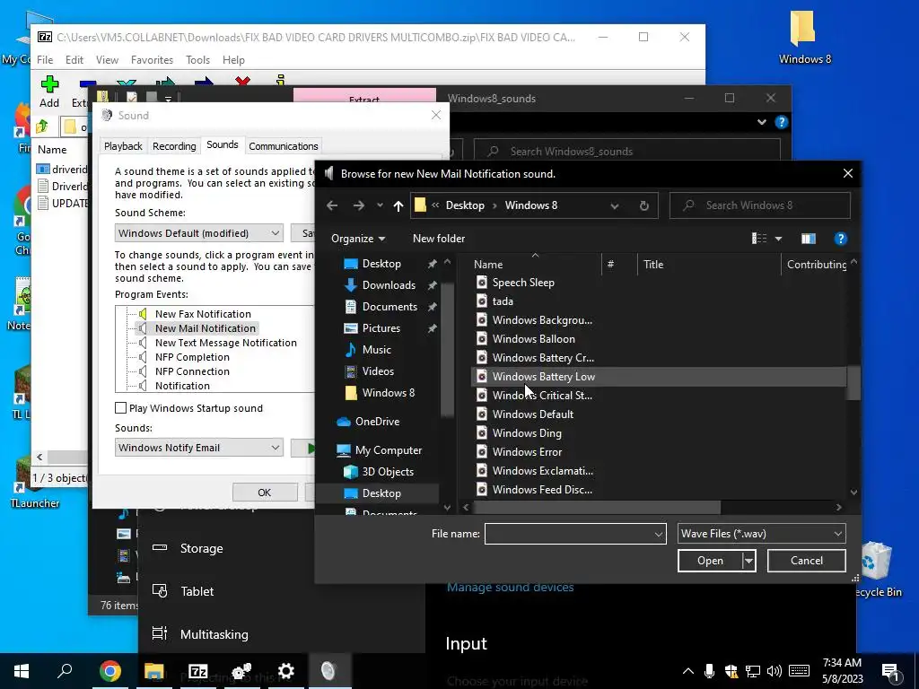
Task: Open the 7-Zip Tools menu
Action: tap(197, 60)
